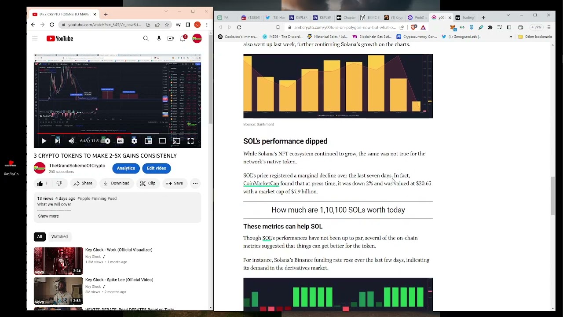Open Brave Rewards triangle icon
Image resolution: width=563 pixels, height=317 pixels.
423,27
